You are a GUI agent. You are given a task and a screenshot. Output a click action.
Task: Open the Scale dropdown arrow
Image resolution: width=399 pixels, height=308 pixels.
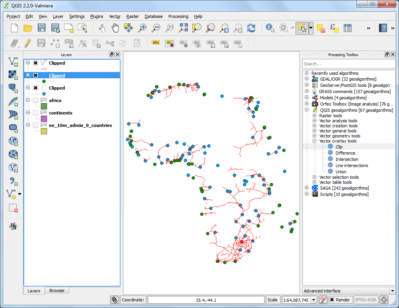pyautogui.click(x=314, y=300)
